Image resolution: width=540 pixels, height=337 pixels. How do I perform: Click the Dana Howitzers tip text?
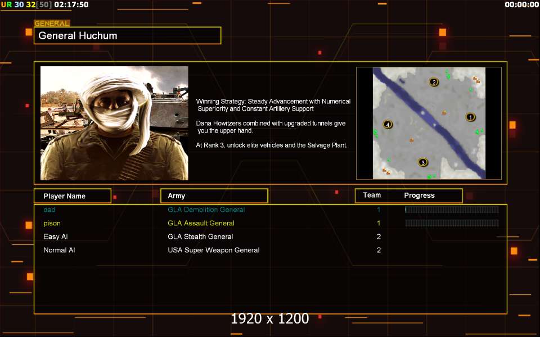271,127
